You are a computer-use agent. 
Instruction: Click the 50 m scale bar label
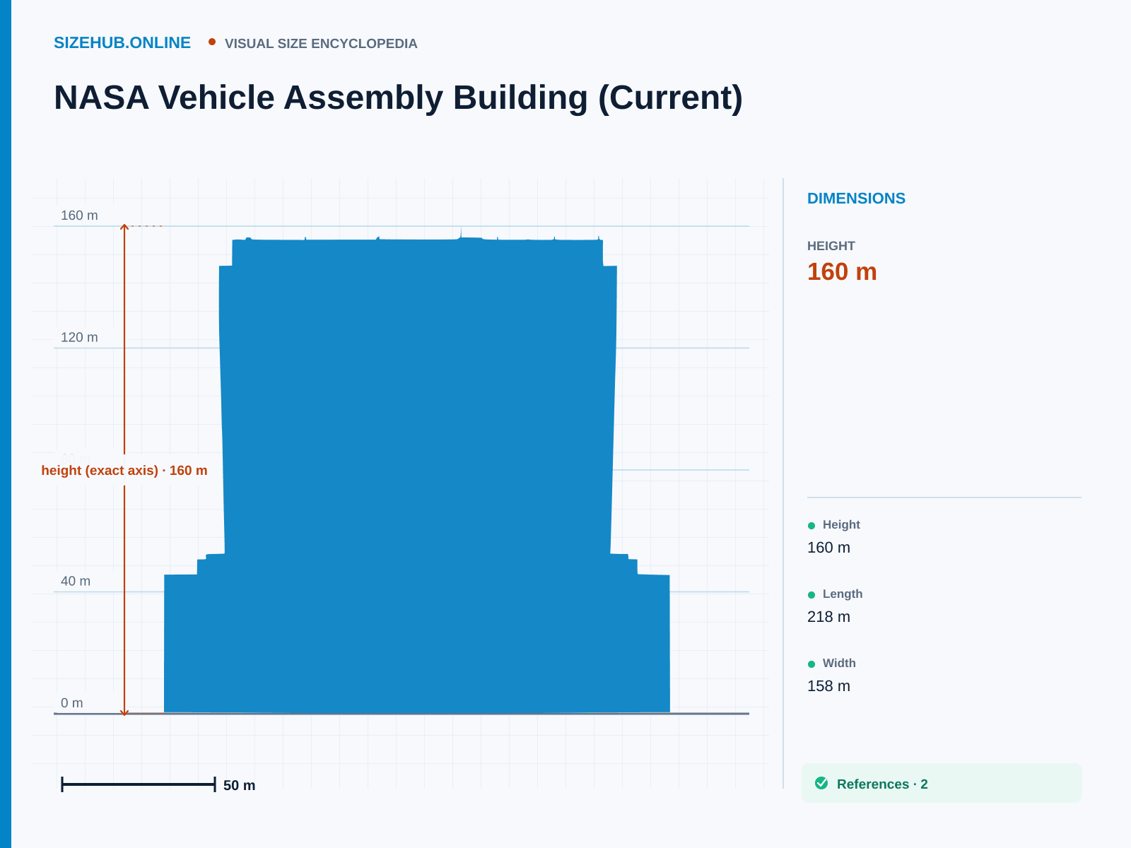pyautogui.click(x=239, y=785)
